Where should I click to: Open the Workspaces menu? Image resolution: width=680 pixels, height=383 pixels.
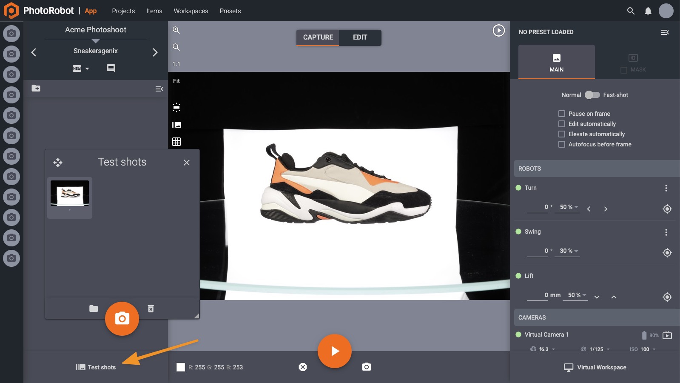point(191,11)
